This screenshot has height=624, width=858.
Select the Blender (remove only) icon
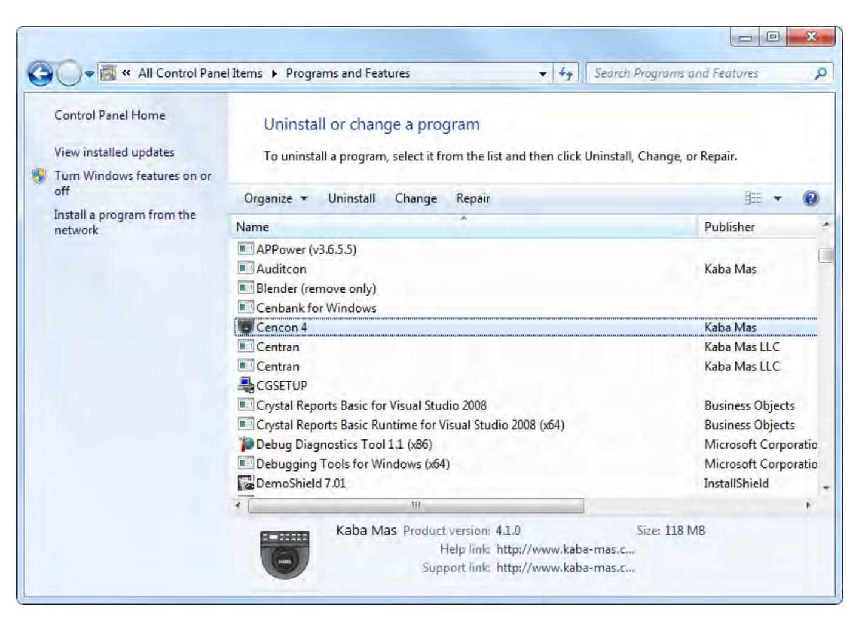tap(245, 288)
